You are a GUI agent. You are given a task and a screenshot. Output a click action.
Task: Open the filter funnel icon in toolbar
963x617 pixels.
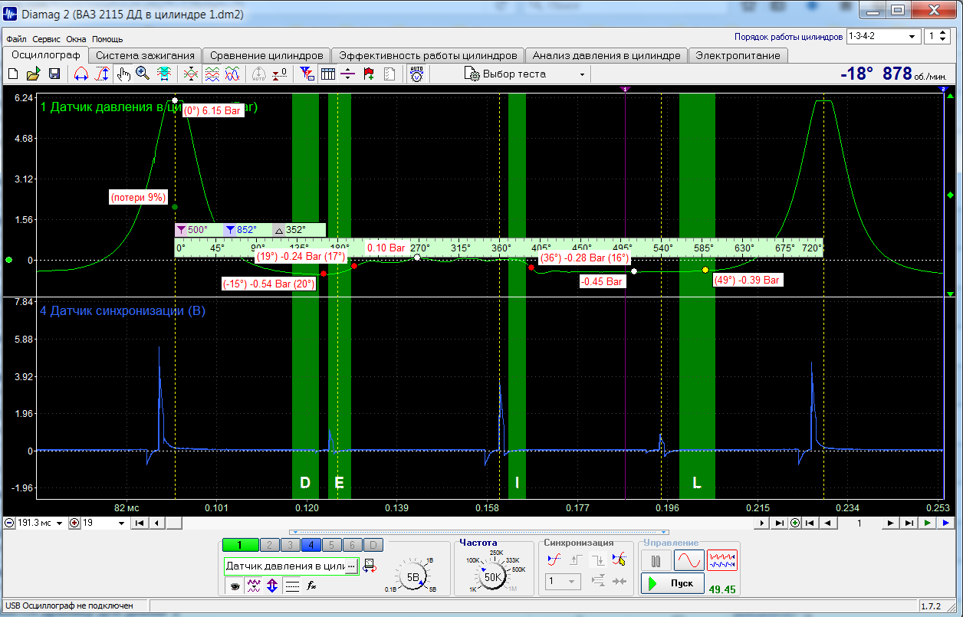click(307, 74)
